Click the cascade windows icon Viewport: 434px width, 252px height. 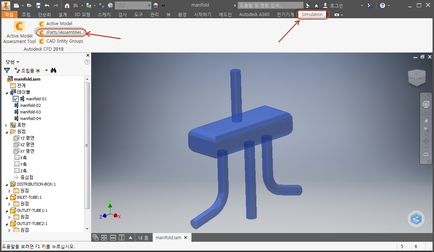pyautogui.click(x=96, y=238)
